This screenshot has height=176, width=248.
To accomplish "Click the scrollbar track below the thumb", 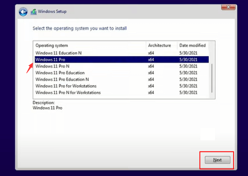I will pyautogui.click(x=212, y=96).
